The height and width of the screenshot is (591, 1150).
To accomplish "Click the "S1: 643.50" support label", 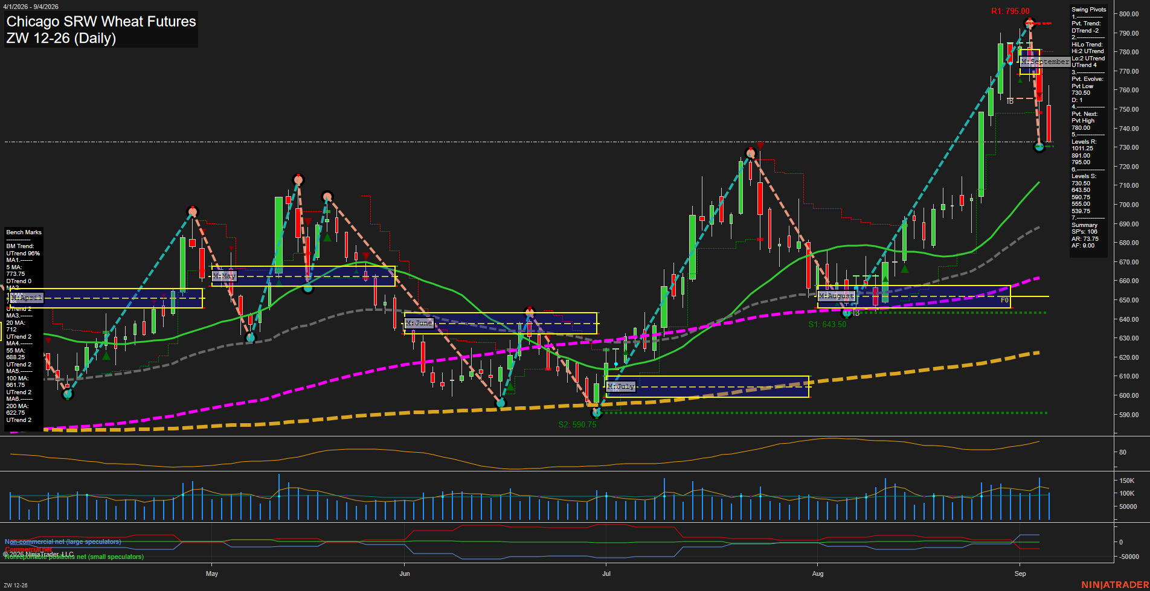I will pyautogui.click(x=827, y=324).
